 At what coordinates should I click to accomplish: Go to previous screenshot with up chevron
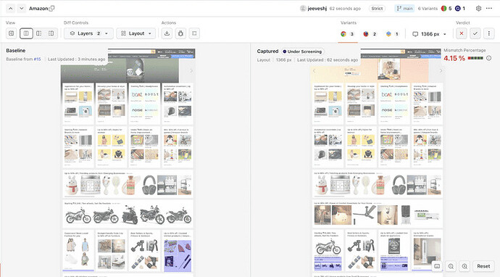[11, 9]
